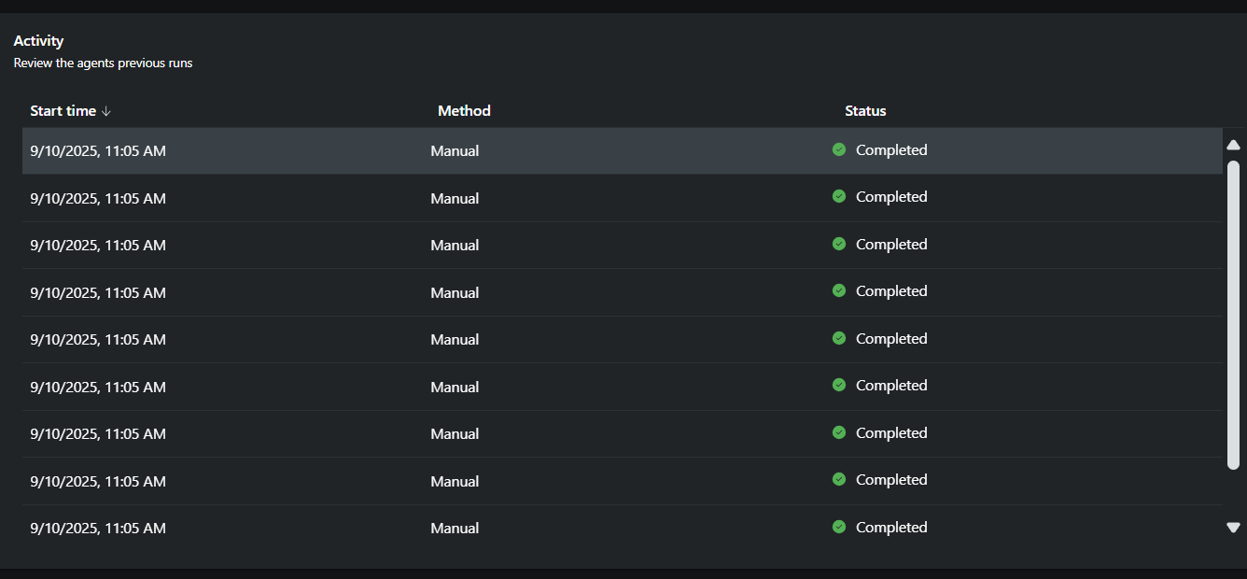The image size is (1247, 579).
Task: Click the Activity section heading
Action: 38,41
